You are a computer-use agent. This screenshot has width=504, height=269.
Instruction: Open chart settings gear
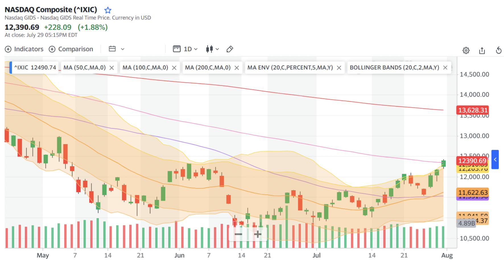pyautogui.click(x=466, y=51)
